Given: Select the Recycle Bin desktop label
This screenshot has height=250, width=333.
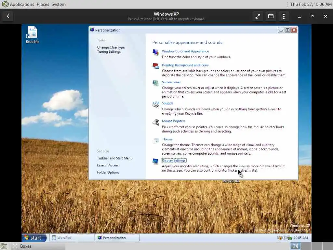Looking at the screenshot, I should tap(231, 181).
